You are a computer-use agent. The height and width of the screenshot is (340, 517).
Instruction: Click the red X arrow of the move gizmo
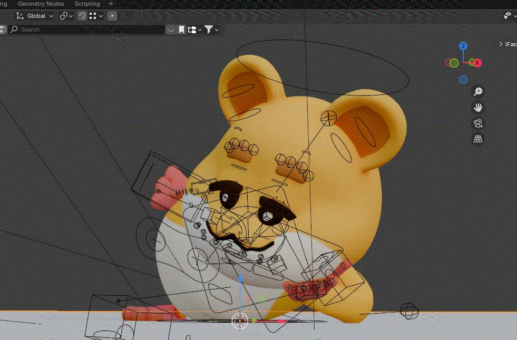[x=281, y=321]
